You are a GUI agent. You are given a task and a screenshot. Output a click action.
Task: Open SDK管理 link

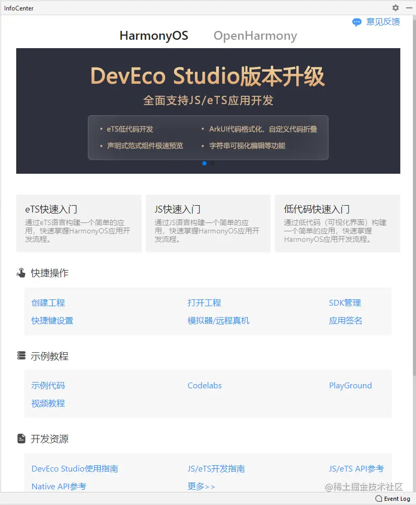point(345,303)
